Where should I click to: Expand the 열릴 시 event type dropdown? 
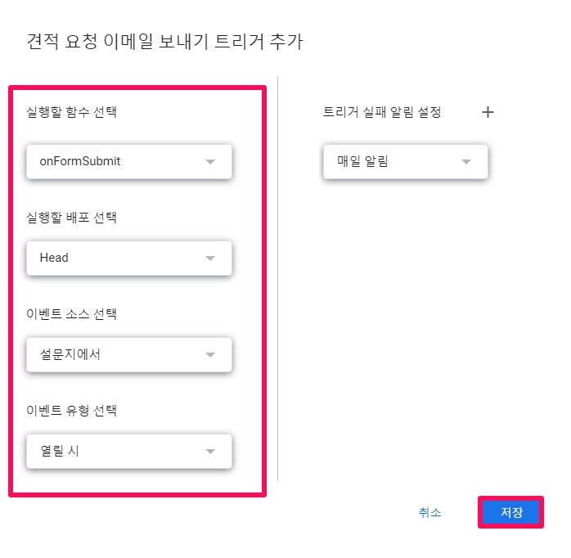[x=128, y=451]
